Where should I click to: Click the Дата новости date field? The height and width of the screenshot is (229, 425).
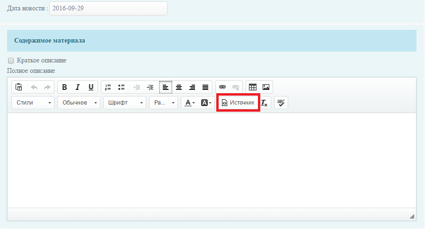pos(108,9)
